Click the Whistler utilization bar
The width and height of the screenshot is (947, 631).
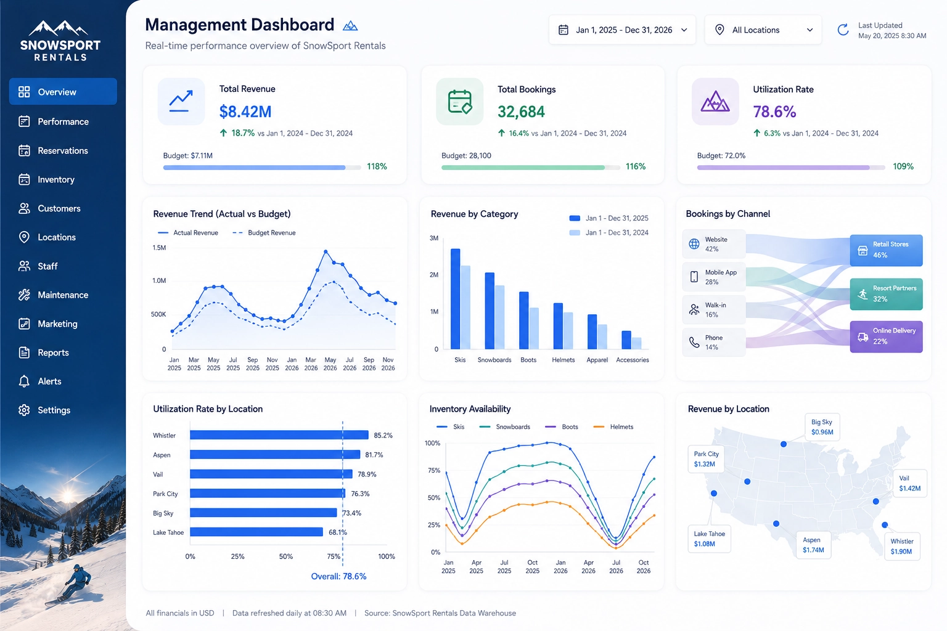(279, 435)
